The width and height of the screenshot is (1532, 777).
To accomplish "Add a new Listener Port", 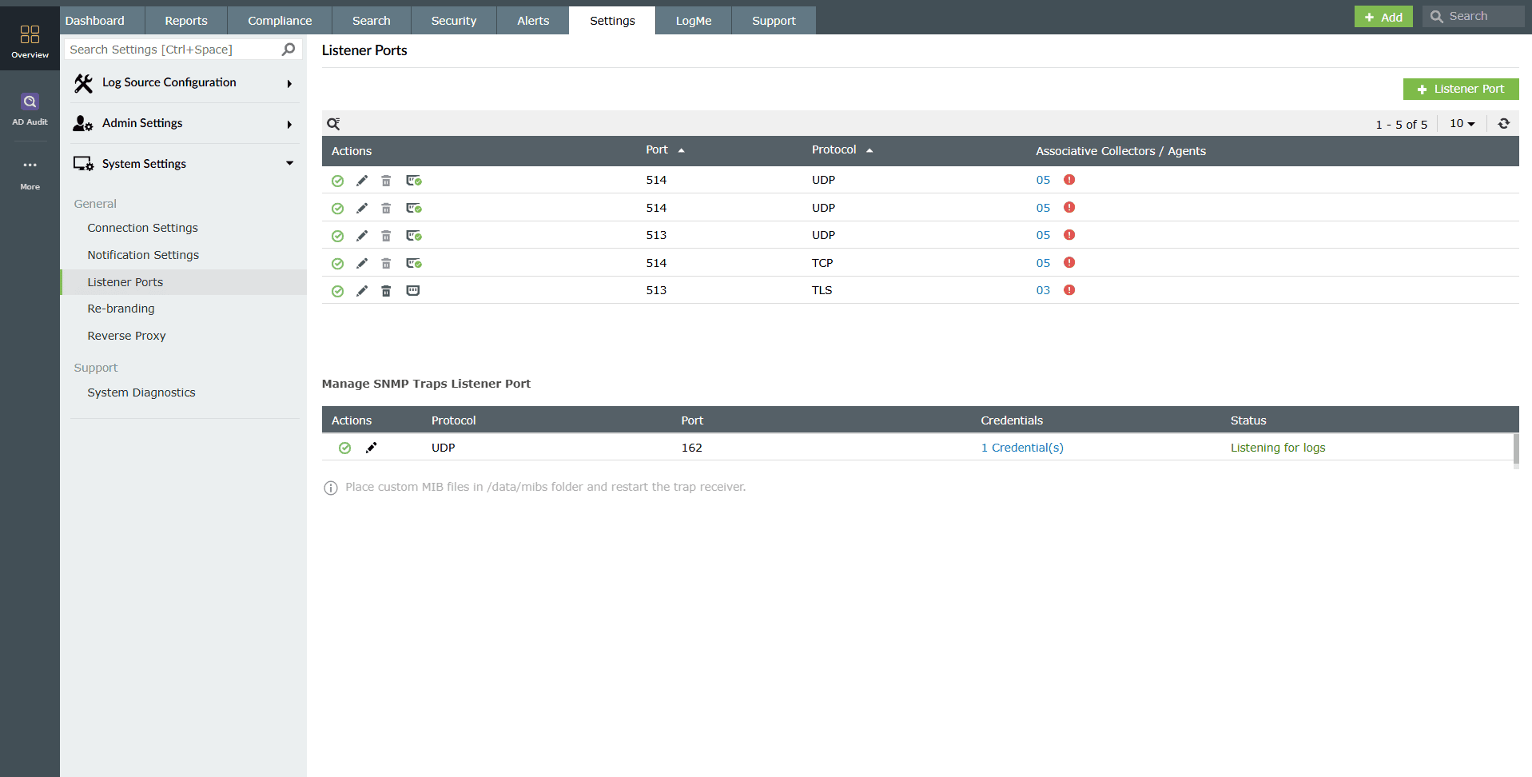I will coord(1460,89).
